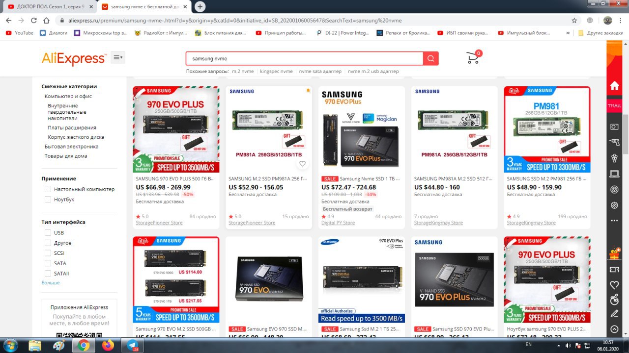Open Telegram from the taskbar
Image resolution: width=629 pixels, height=353 pixels.
pos(133,345)
